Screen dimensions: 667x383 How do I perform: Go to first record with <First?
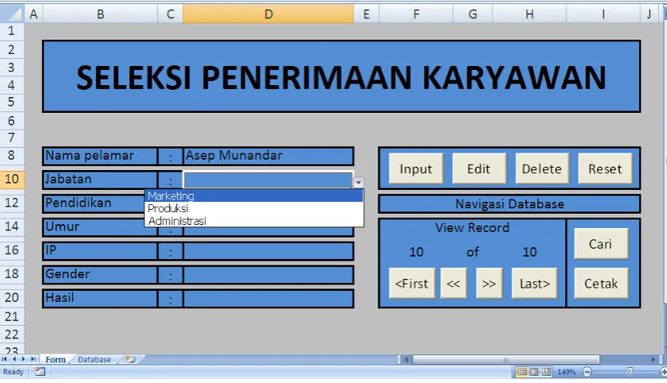[x=412, y=283]
